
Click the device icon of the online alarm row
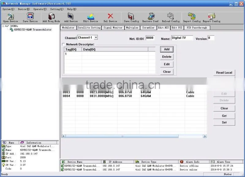62,170
